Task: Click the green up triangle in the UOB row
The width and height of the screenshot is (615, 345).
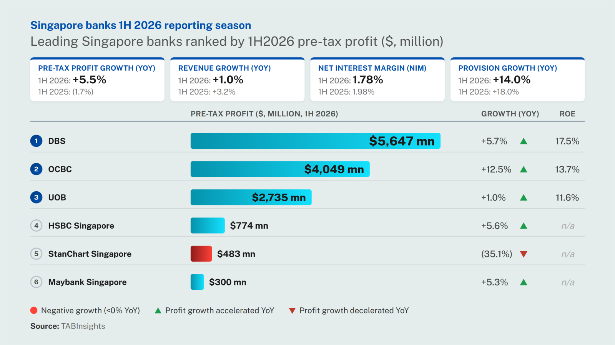Action: (524, 197)
